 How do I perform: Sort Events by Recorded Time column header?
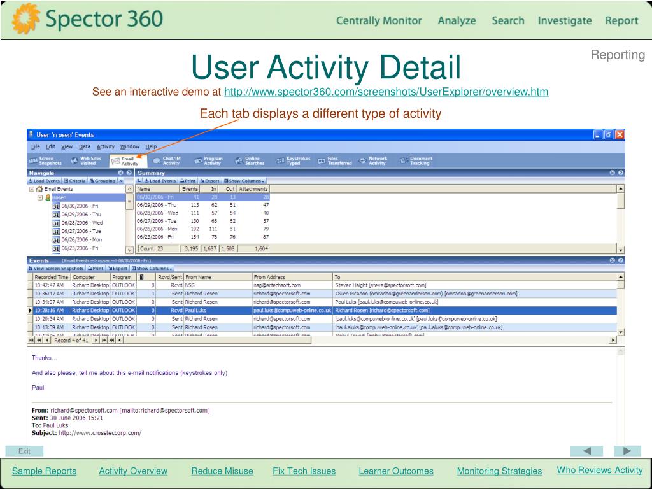(51, 277)
